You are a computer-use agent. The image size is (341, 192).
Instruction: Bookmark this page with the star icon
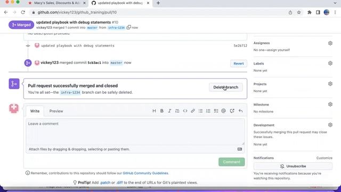[299, 12]
